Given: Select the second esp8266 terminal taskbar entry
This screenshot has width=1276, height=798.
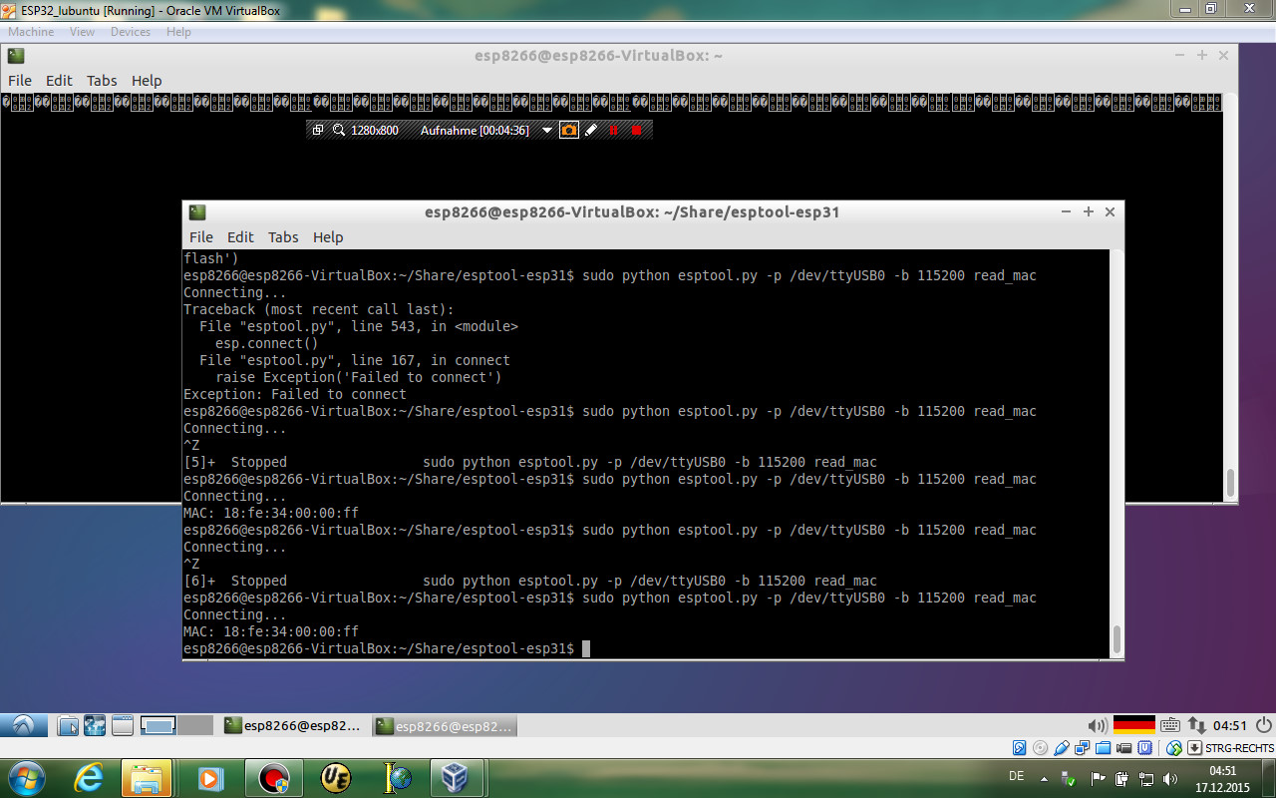Looking at the screenshot, I should pyautogui.click(x=445, y=725).
